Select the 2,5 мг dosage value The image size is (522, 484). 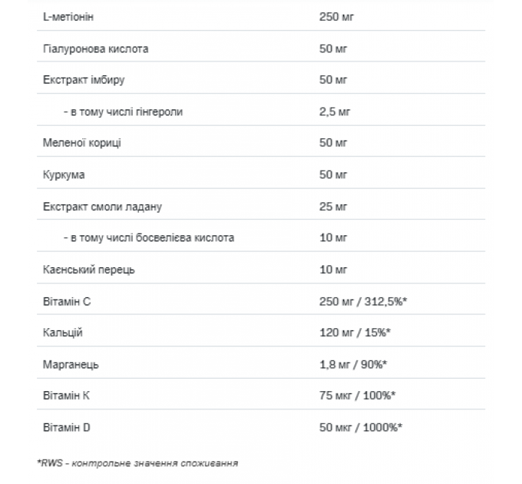[x=335, y=111]
